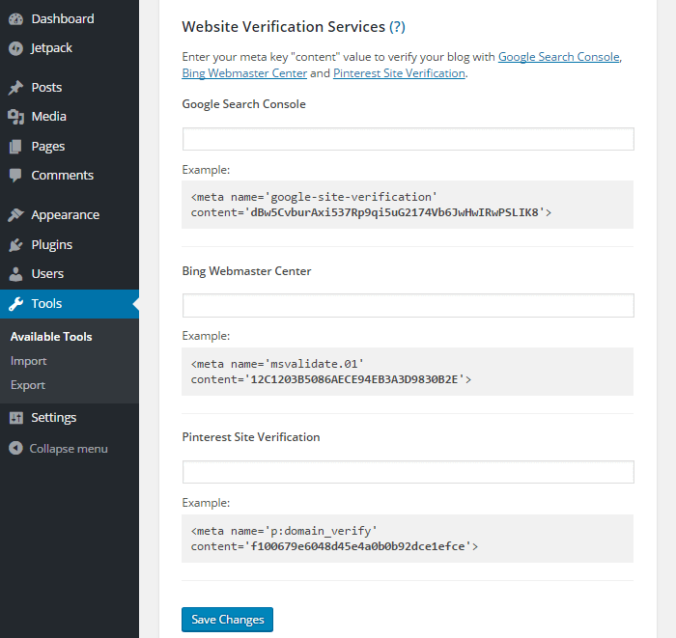676x638 pixels.
Task: Click the Comments speech bubble icon
Action: pyautogui.click(x=16, y=176)
